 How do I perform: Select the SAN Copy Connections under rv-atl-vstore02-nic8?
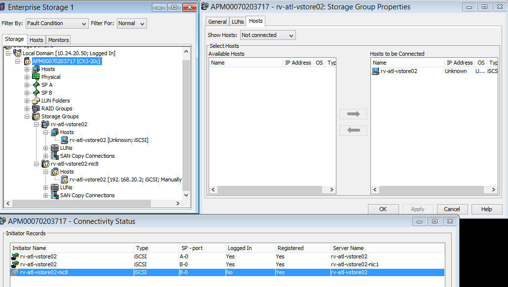pyautogui.click(x=87, y=195)
